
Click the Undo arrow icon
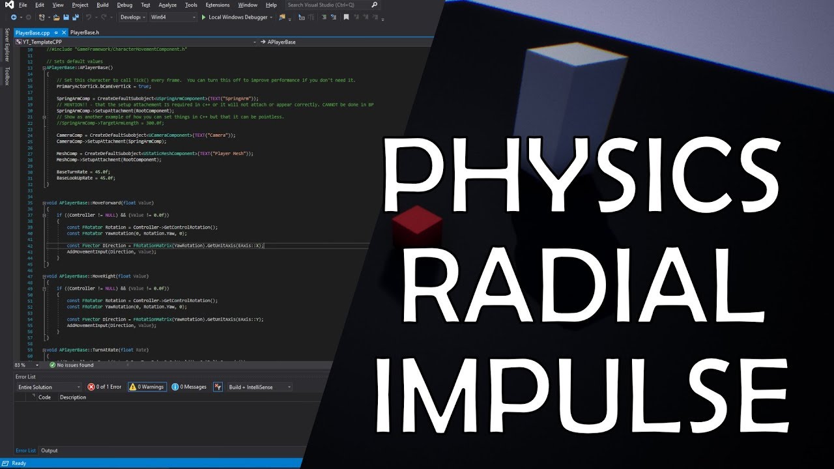pos(89,17)
